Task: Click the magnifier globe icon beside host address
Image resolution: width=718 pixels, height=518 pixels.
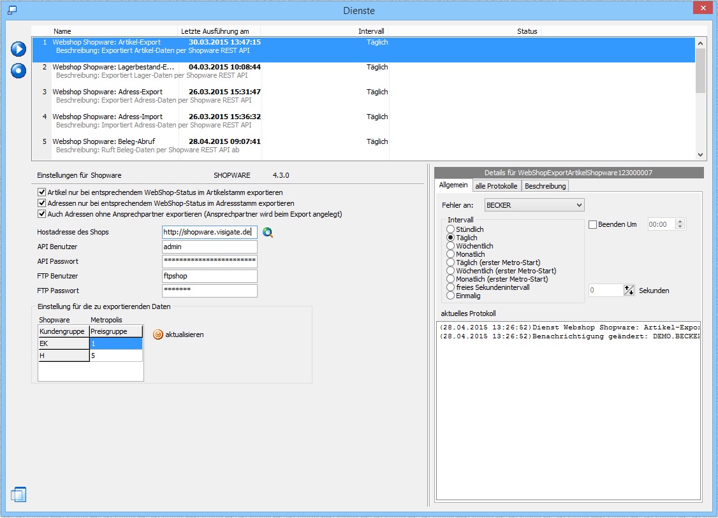Action: (268, 233)
